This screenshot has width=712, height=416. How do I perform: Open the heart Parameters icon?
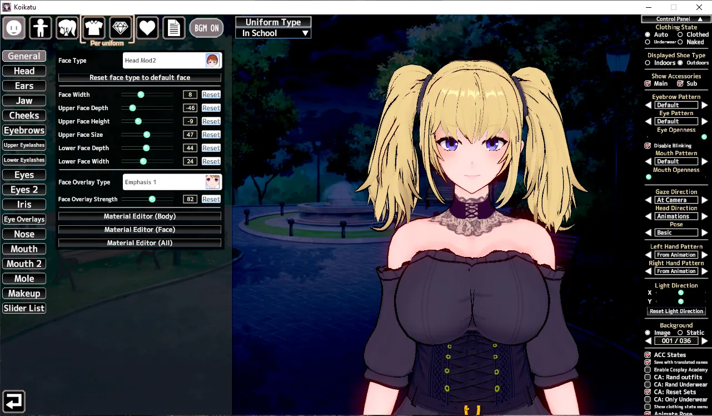tap(147, 27)
